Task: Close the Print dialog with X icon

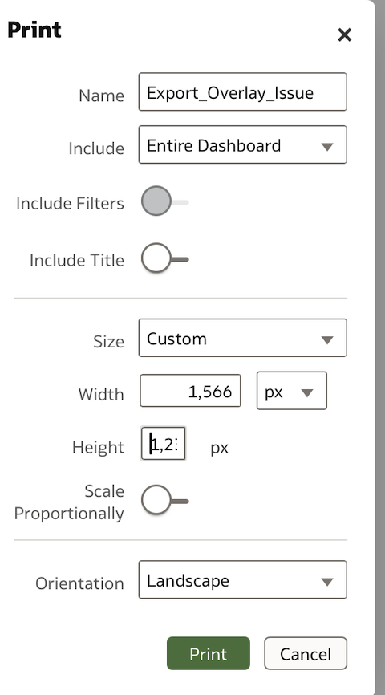Action: coord(344,35)
